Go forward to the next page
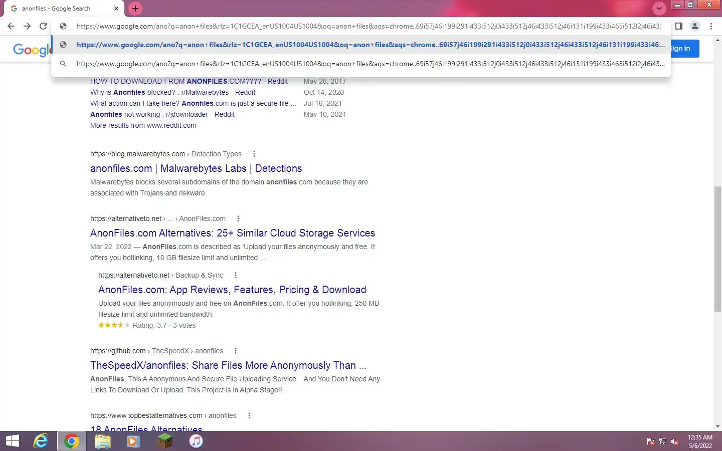The image size is (722, 451). pos(27,26)
